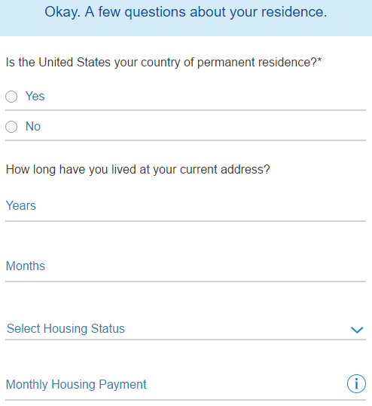Click the residence questions header banner
The image size is (372, 406).
(186, 18)
